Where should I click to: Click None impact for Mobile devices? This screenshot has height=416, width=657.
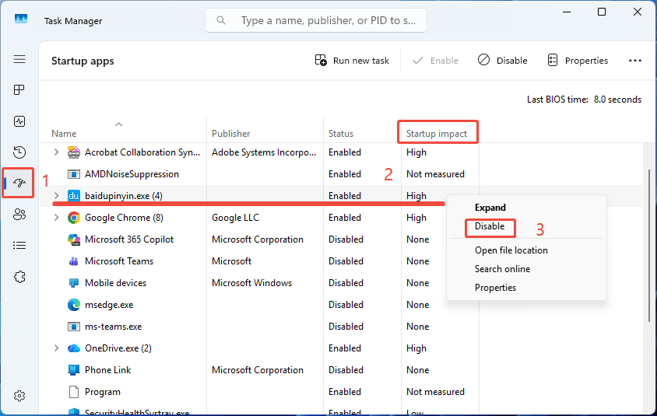pos(417,283)
